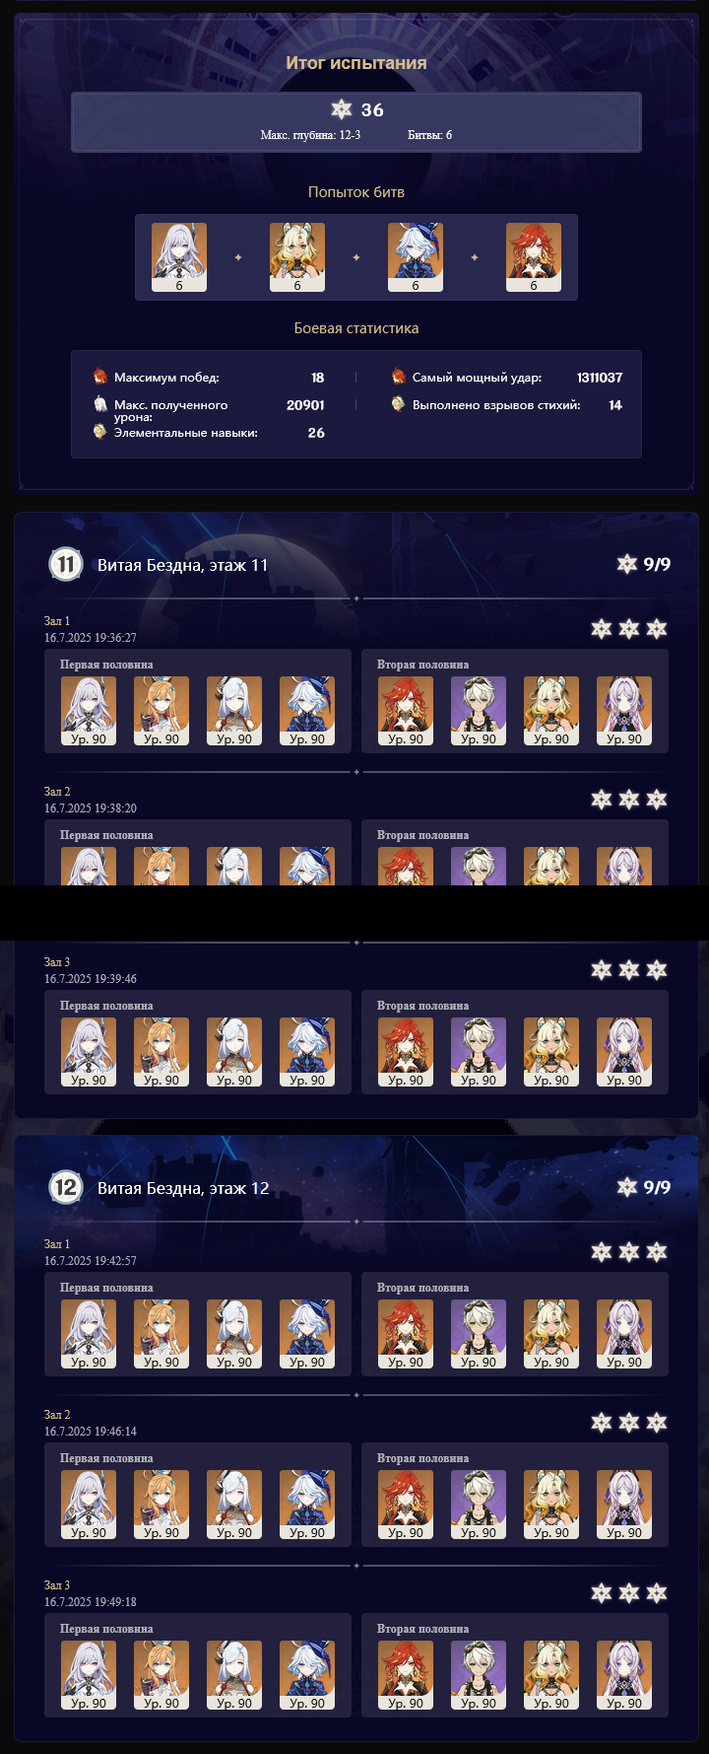Click the Итог испытания title
The width and height of the screenshot is (709, 1754).
[x=356, y=62]
